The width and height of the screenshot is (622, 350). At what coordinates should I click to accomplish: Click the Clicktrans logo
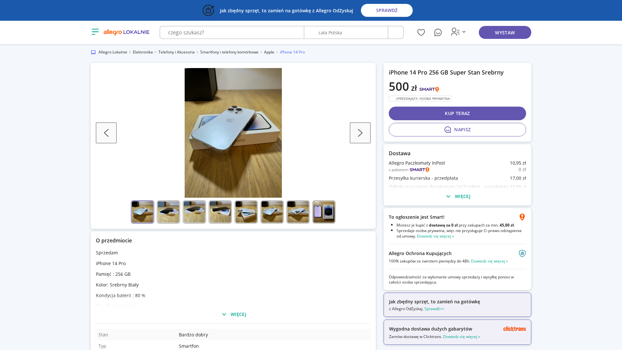coord(514,329)
